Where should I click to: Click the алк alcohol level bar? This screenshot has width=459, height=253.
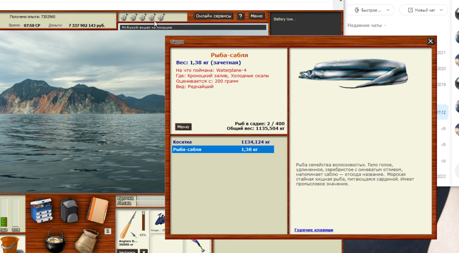[x=16, y=213]
